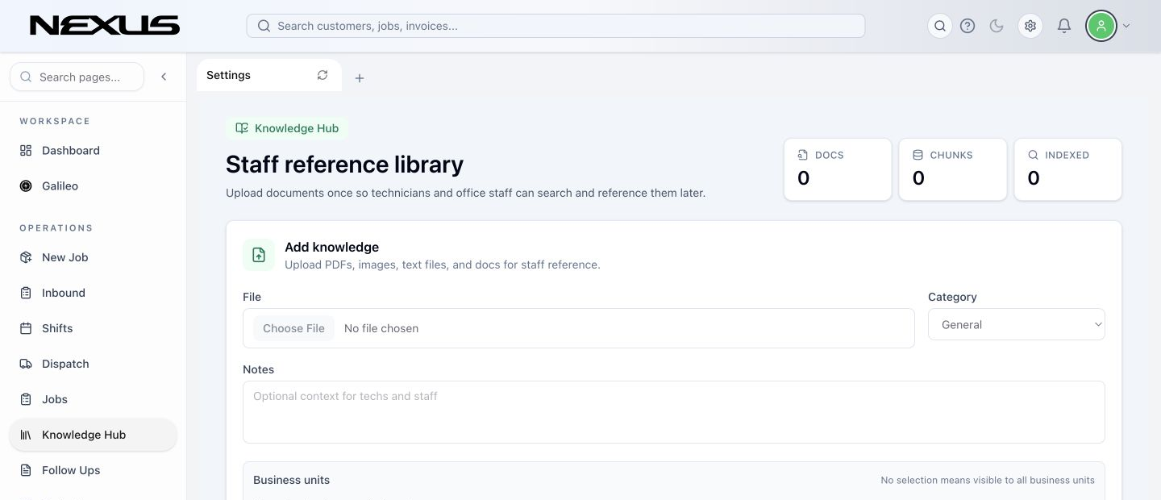Screen dimensions: 1161x500
Task: Expand the user account menu chevron
Action: 1126,26
